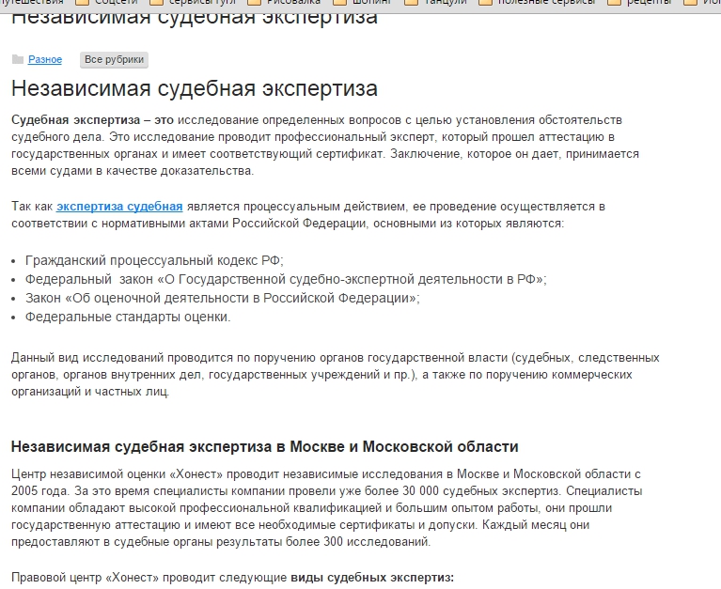This screenshot has height=589, width=721.
Task: Open the «Рисовалка» bookmarks folder
Action: 284,2
